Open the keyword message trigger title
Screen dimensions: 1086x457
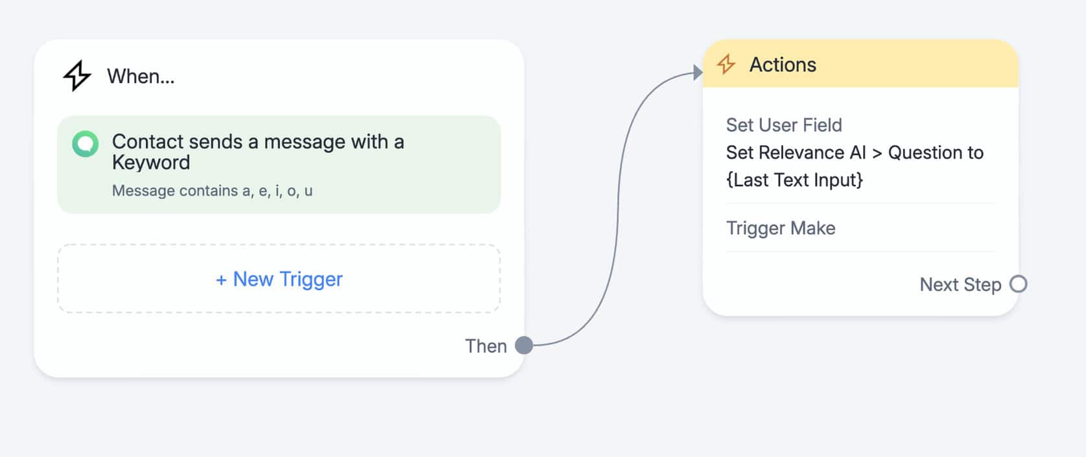click(257, 152)
